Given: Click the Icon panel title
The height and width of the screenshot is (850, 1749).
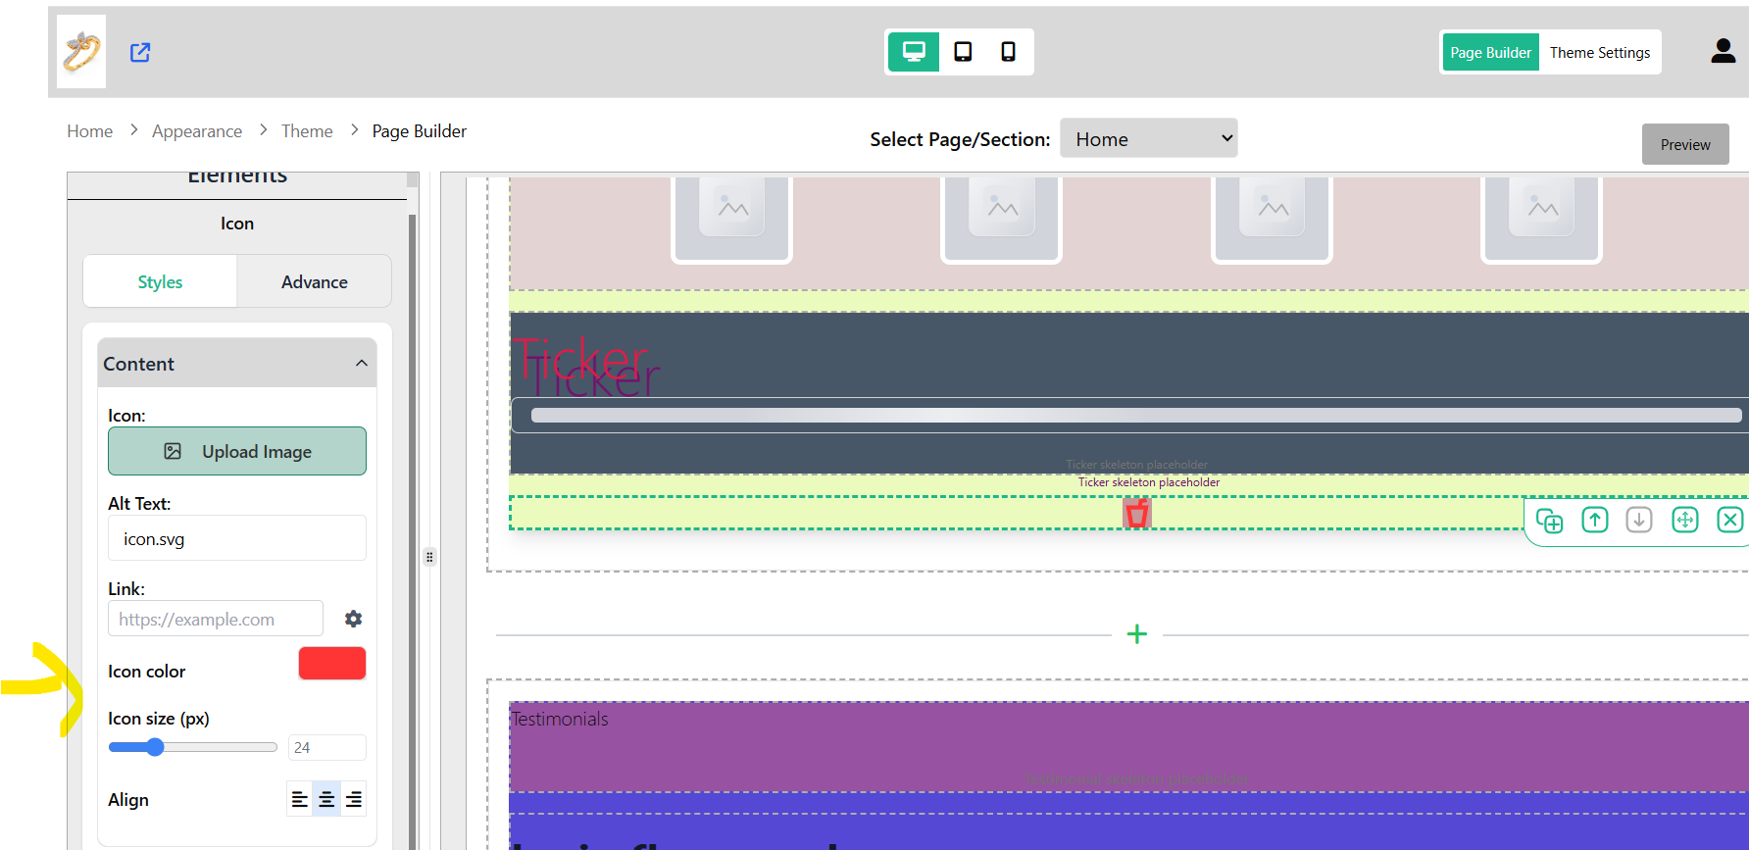Looking at the screenshot, I should (x=237, y=224).
